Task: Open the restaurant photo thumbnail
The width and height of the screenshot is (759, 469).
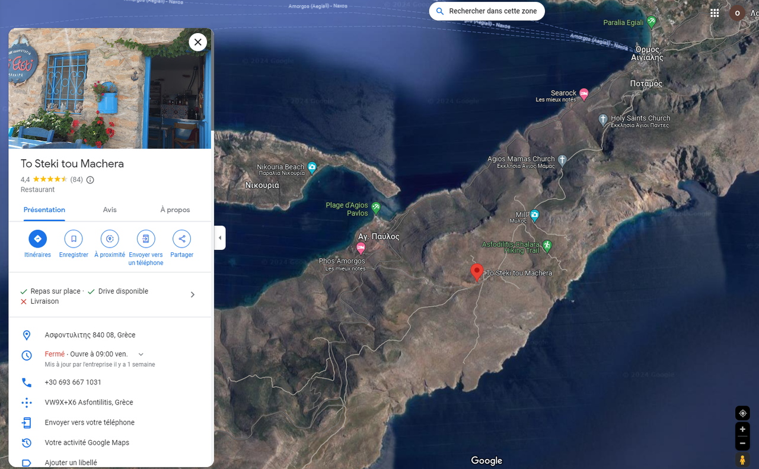Action: [110, 89]
